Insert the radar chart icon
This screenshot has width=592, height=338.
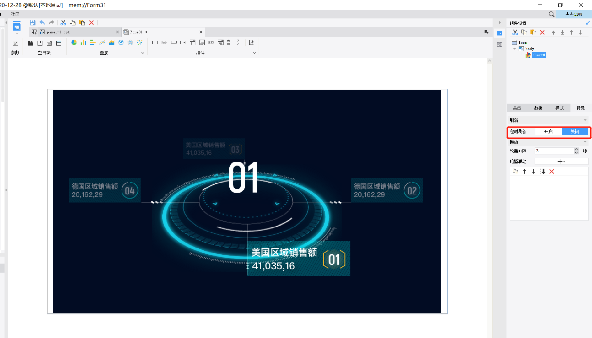coord(130,42)
